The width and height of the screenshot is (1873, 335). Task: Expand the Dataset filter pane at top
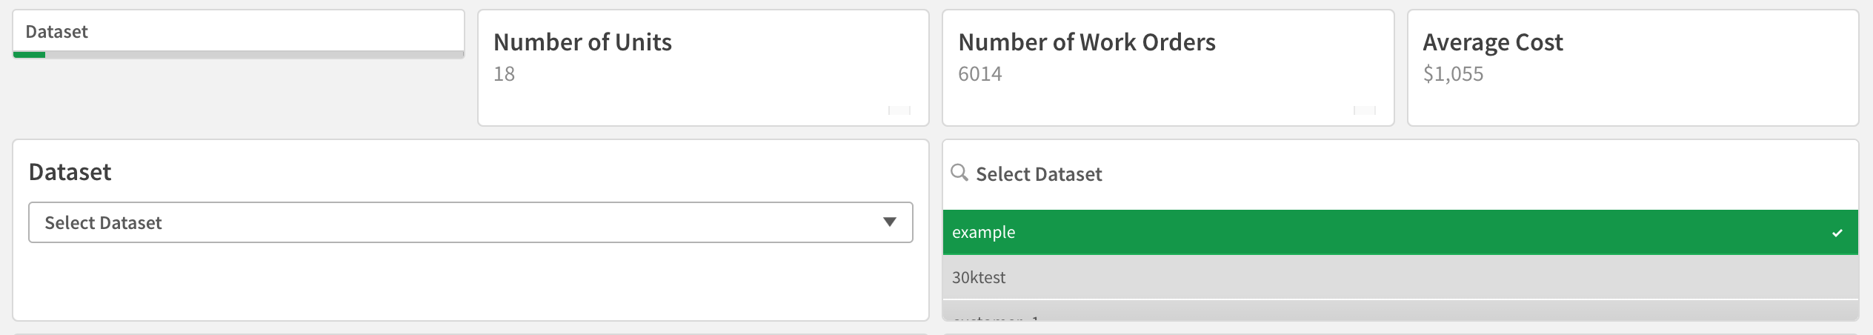(56, 32)
